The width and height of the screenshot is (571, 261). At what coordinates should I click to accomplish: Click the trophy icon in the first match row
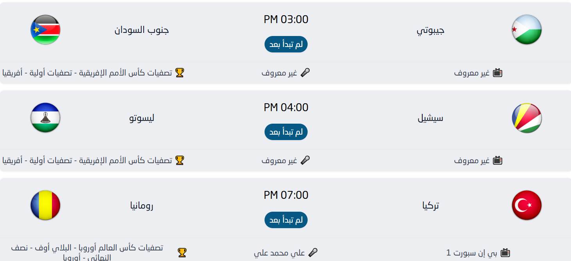180,73
